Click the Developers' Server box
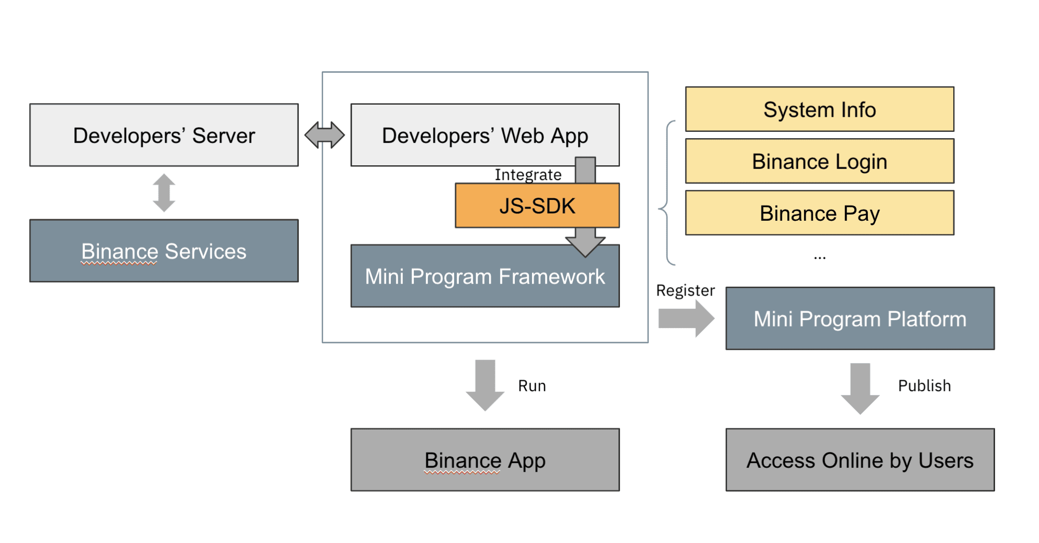Image resolution: width=1039 pixels, height=543 pixels. (x=164, y=135)
